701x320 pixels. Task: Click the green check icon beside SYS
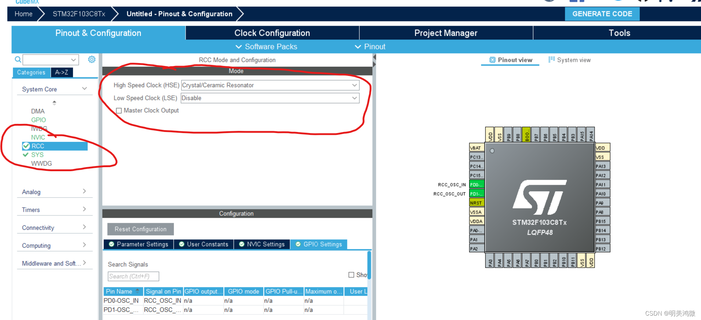pyautogui.click(x=26, y=155)
